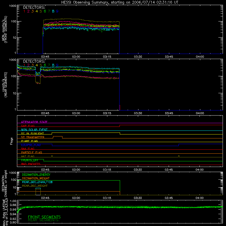Select the 'BAD_PACKETS' flag label
This screenshot has width=226, height=226.
click(31, 164)
